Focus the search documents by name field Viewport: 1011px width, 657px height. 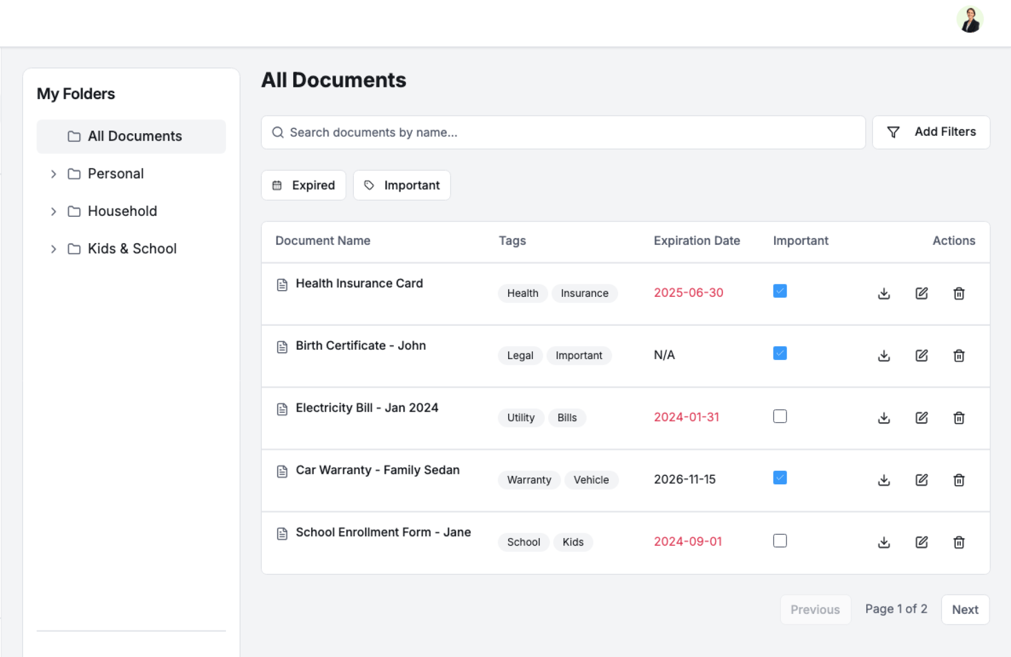[562, 132]
